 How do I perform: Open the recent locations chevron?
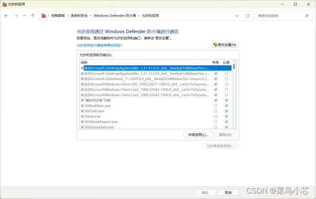(25, 15)
